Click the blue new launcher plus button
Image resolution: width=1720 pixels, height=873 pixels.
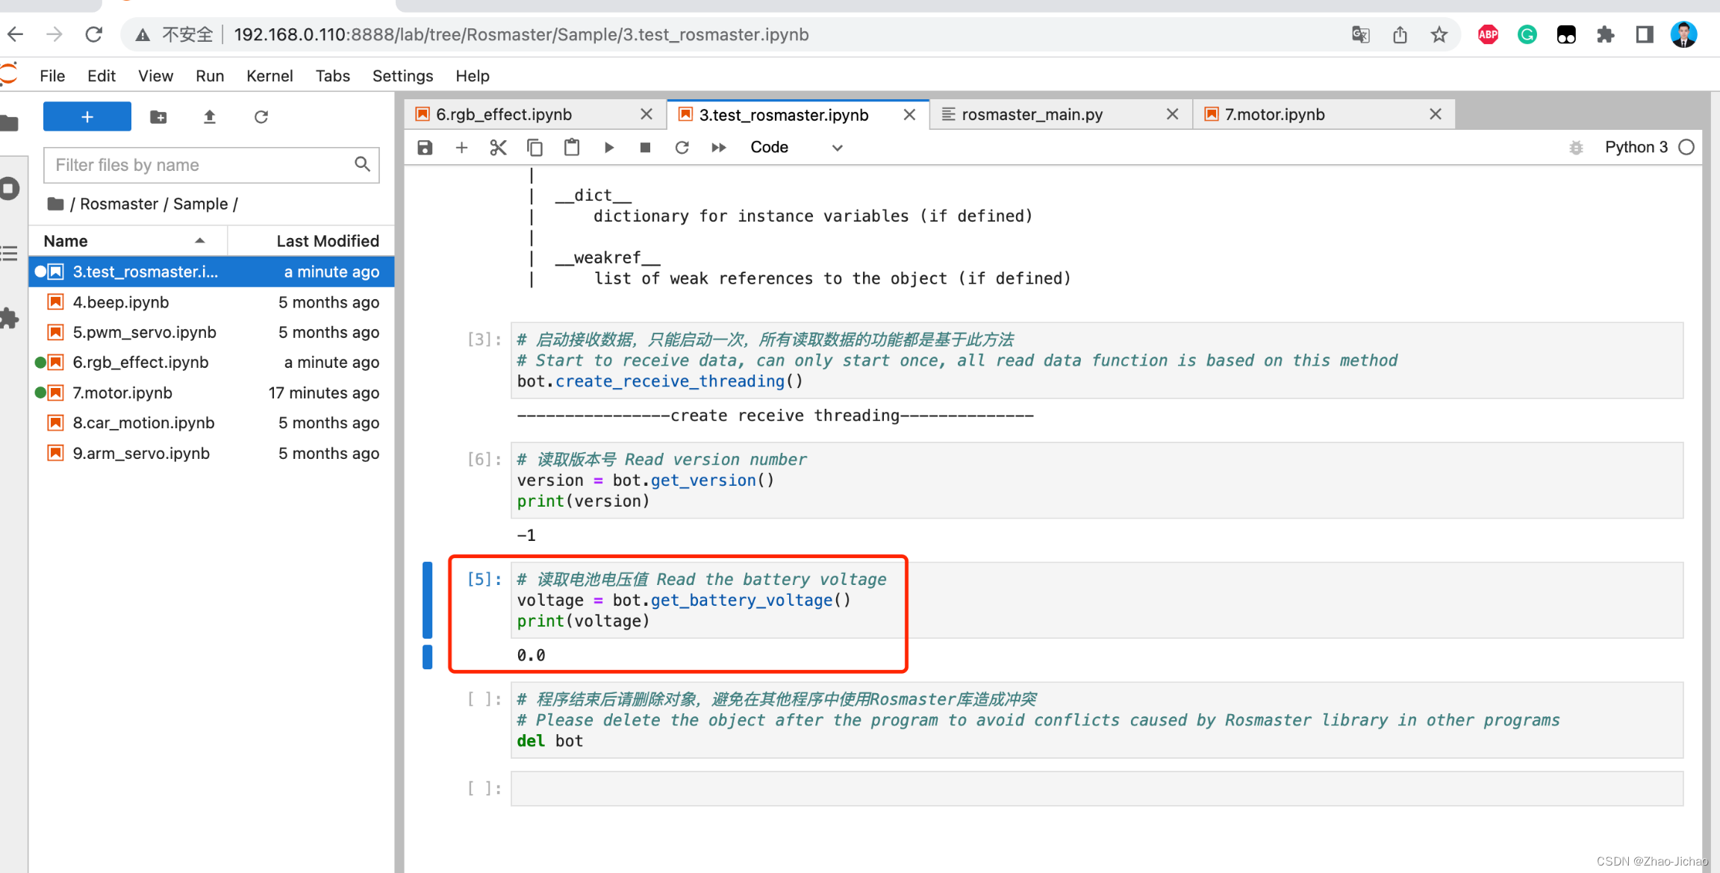pos(87,117)
